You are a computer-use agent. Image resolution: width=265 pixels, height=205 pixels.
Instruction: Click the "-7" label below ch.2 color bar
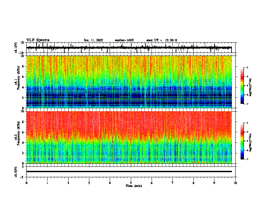(x=247, y=159)
